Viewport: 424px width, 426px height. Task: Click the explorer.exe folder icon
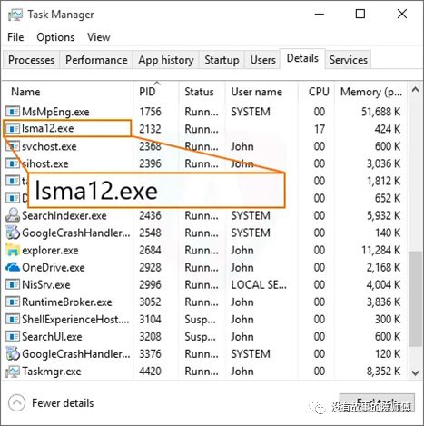[13, 250]
